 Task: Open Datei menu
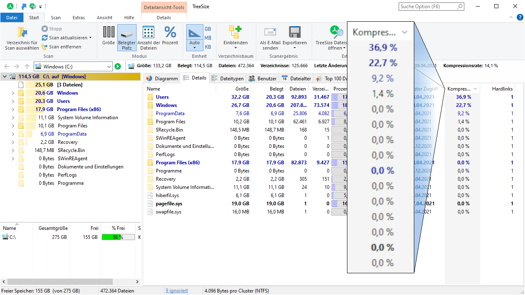[12, 18]
